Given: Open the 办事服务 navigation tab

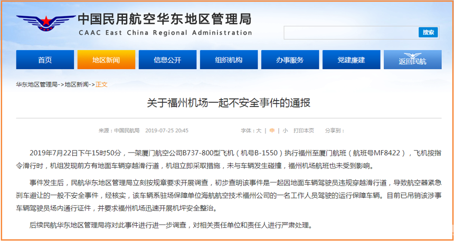Looking at the screenshot, I should coord(290,60).
